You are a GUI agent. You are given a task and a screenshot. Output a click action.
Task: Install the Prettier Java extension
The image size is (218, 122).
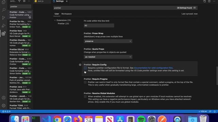tap(25, 92)
